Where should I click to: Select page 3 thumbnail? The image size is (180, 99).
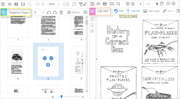48,27
